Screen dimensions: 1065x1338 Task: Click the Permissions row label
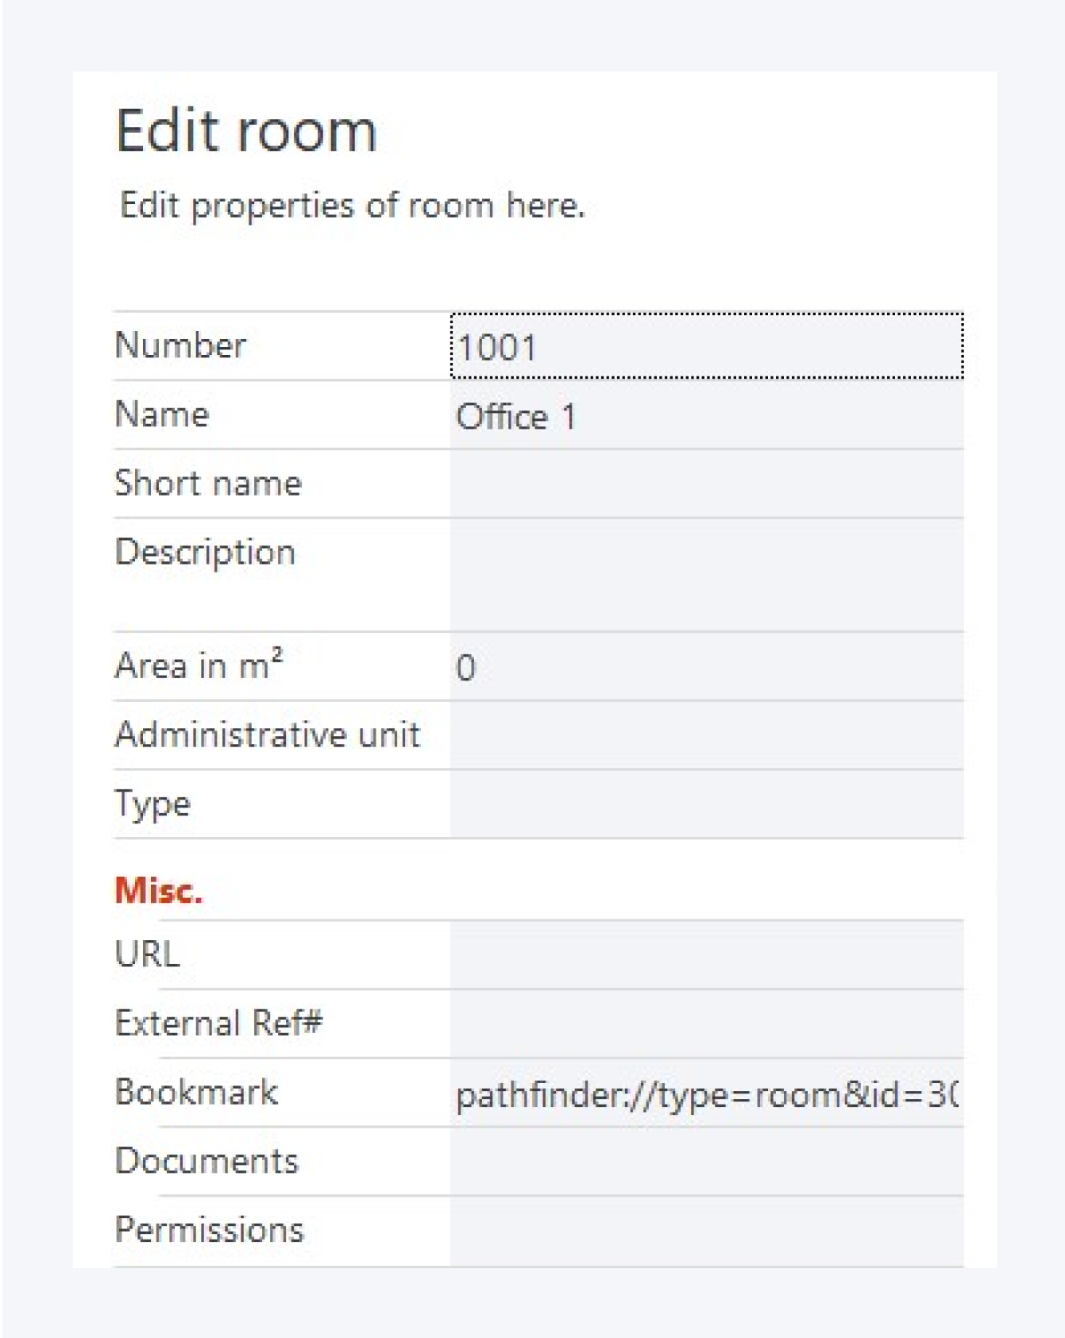click(x=209, y=1230)
